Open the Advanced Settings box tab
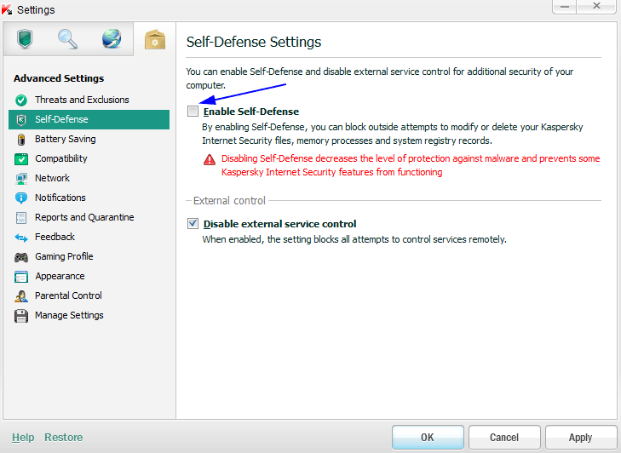This screenshot has width=621, height=453. coord(155,39)
